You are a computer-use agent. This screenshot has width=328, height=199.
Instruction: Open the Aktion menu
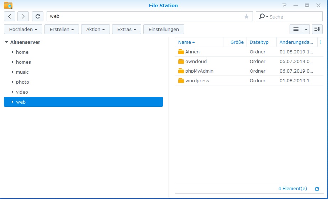tap(95, 29)
